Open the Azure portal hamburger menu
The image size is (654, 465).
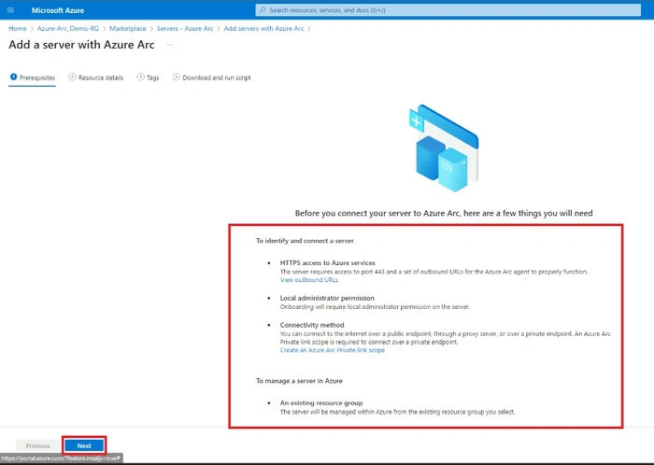pos(10,10)
